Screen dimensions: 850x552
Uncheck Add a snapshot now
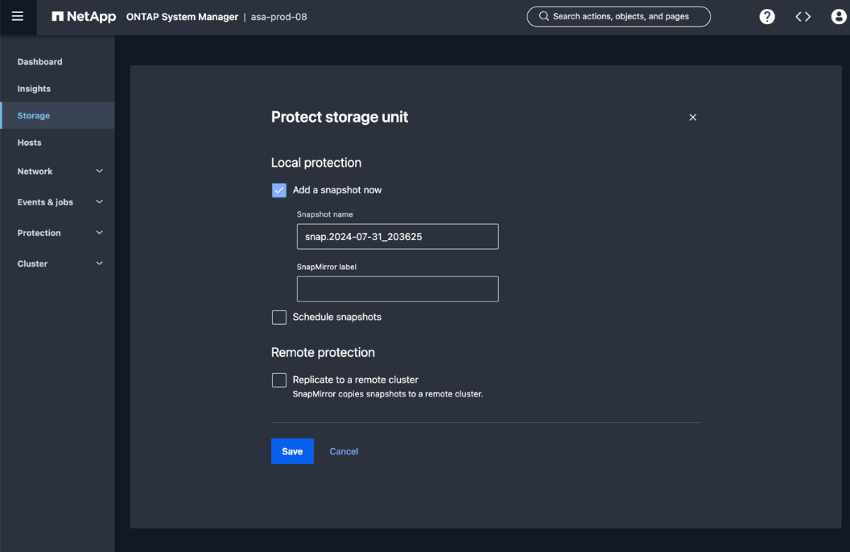279,190
